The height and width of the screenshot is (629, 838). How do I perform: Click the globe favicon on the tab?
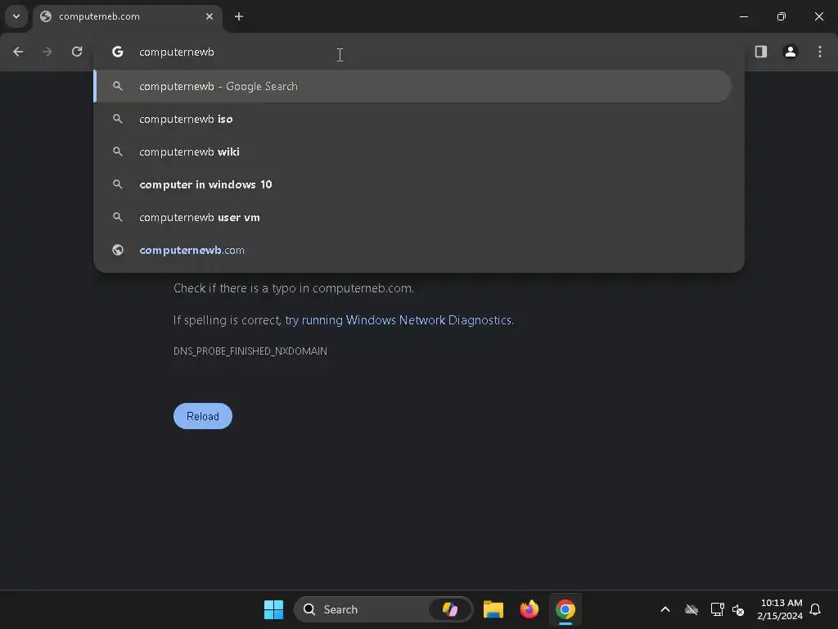coord(46,16)
